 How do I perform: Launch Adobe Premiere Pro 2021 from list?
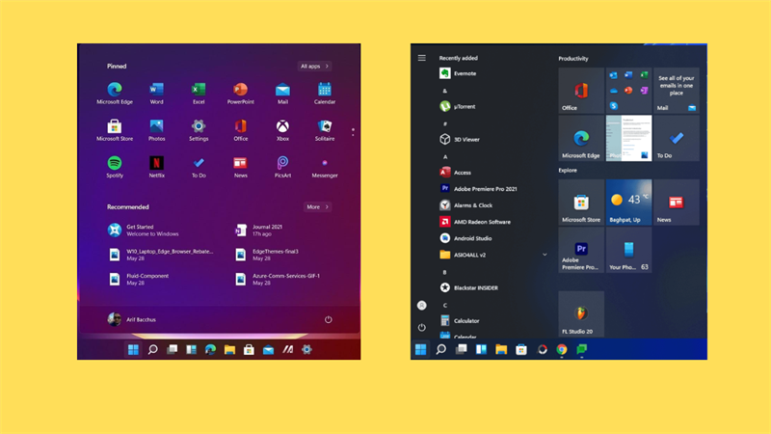point(478,188)
